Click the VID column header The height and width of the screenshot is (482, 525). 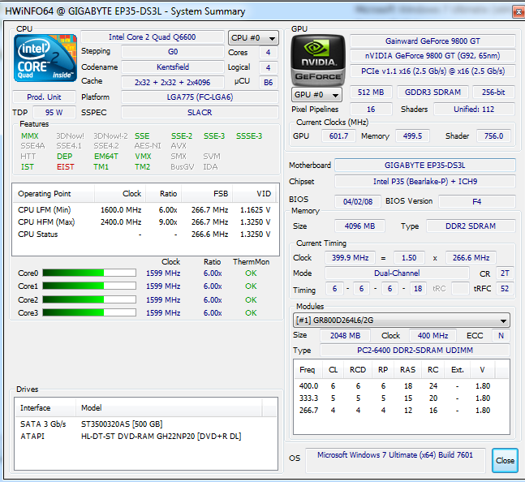(255, 194)
